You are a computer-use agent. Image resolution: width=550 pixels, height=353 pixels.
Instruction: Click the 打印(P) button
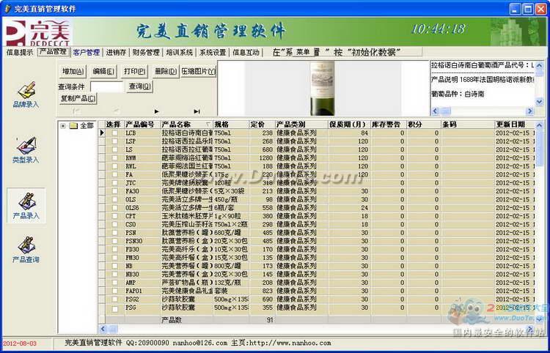[x=134, y=72]
